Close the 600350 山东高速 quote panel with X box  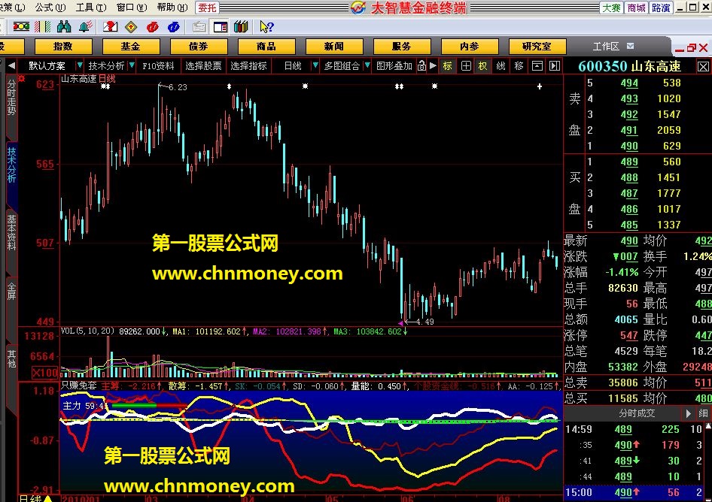coord(703,67)
